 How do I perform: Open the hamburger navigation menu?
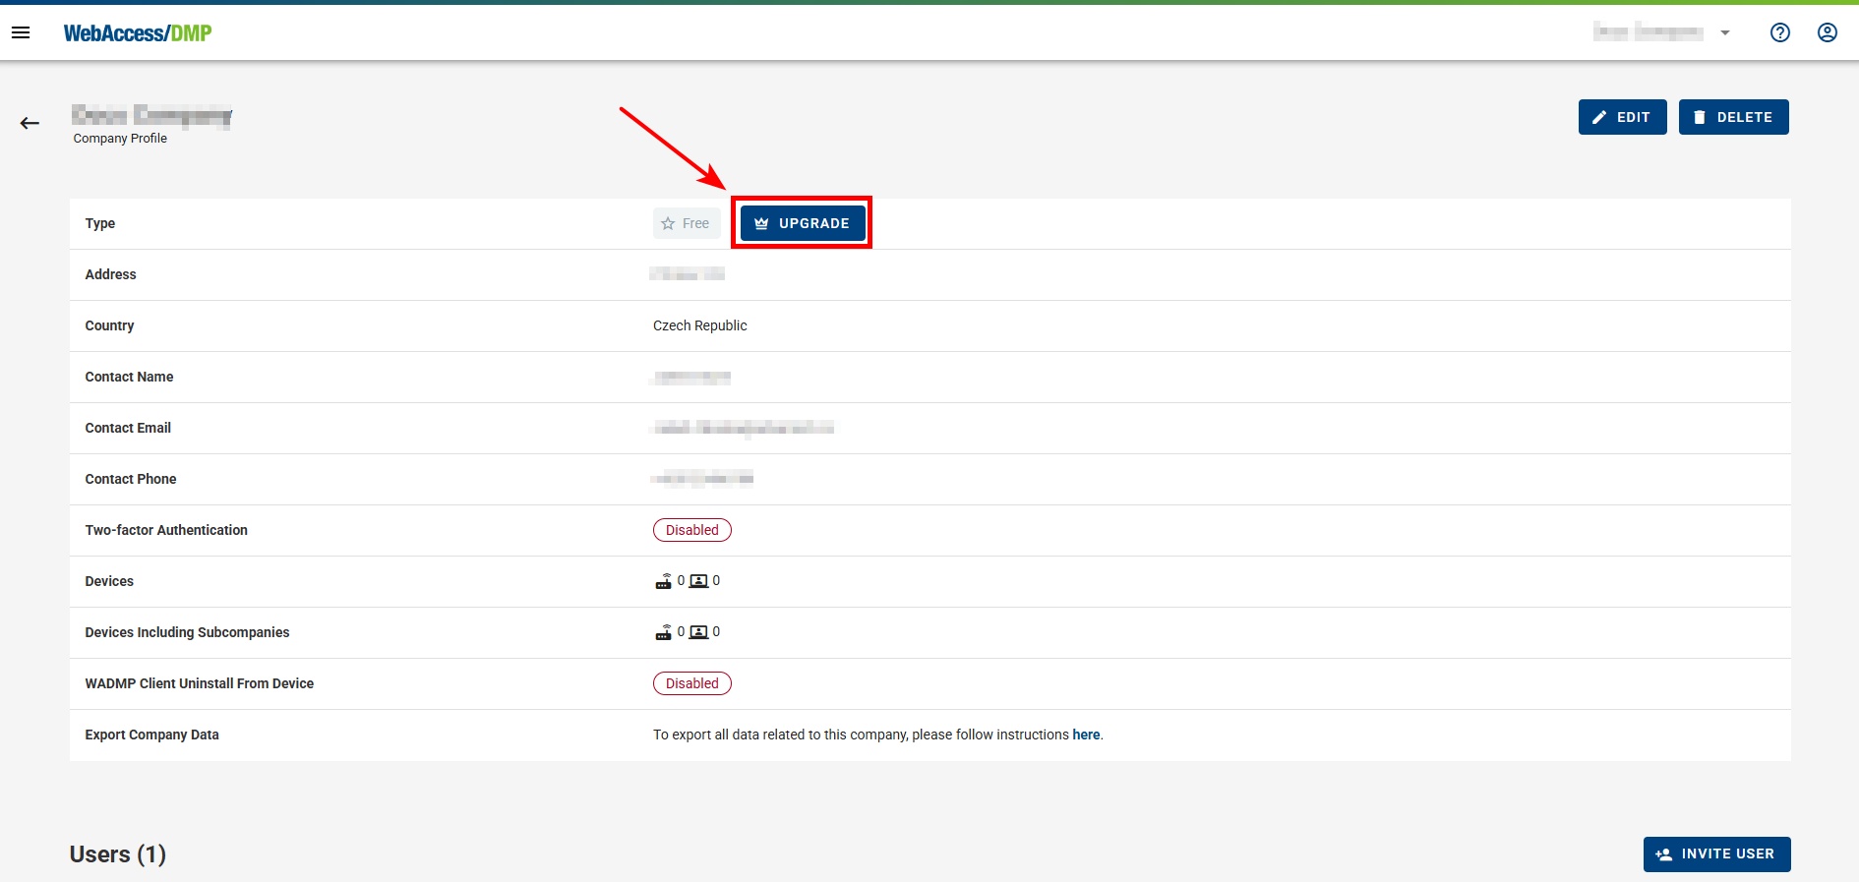coord(21,32)
